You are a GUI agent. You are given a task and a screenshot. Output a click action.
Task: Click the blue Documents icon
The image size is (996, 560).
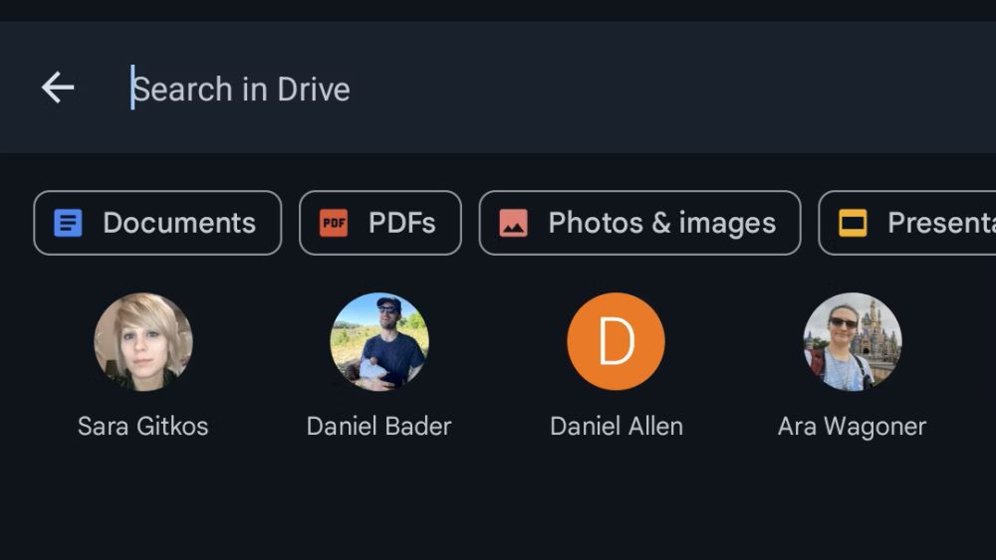click(x=68, y=223)
